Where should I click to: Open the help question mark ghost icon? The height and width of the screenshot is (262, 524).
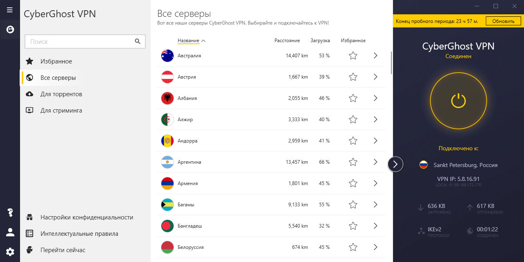[x=10, y=212]
